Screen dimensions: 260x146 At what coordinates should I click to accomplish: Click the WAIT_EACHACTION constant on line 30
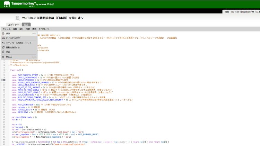(25, 104)
